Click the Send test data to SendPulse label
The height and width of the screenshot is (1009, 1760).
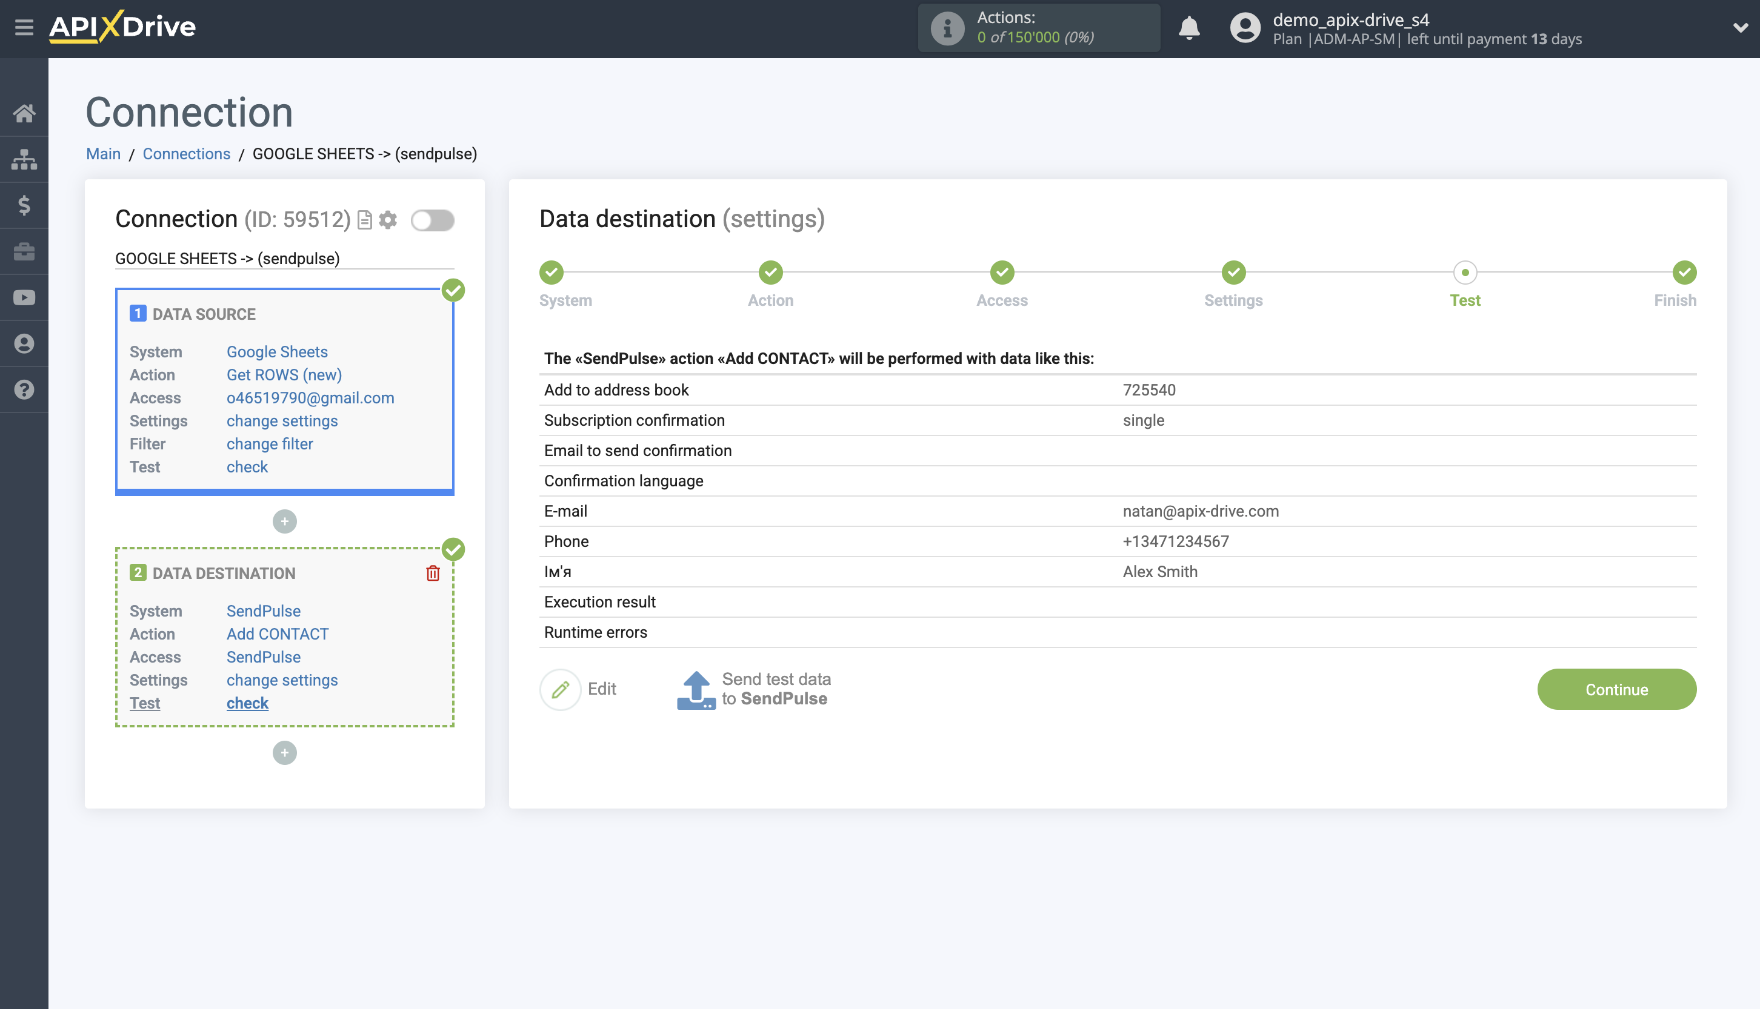point(777,690)
